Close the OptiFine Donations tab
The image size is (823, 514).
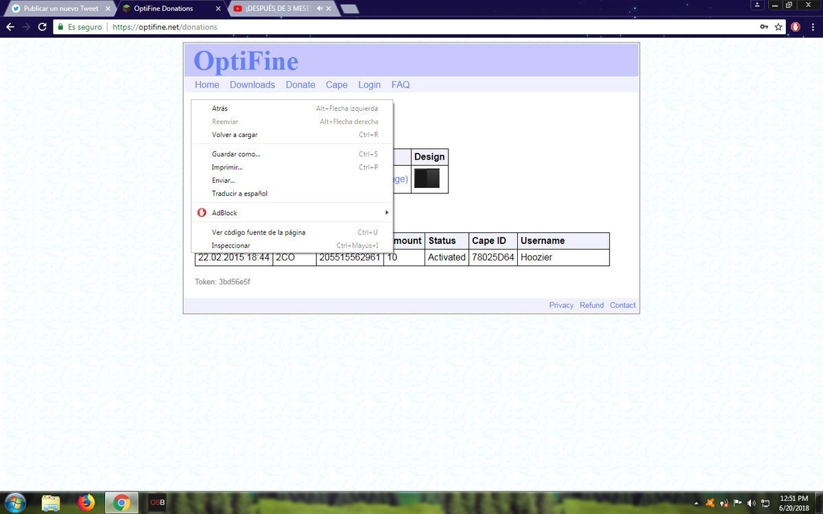(x=219, y=8)
